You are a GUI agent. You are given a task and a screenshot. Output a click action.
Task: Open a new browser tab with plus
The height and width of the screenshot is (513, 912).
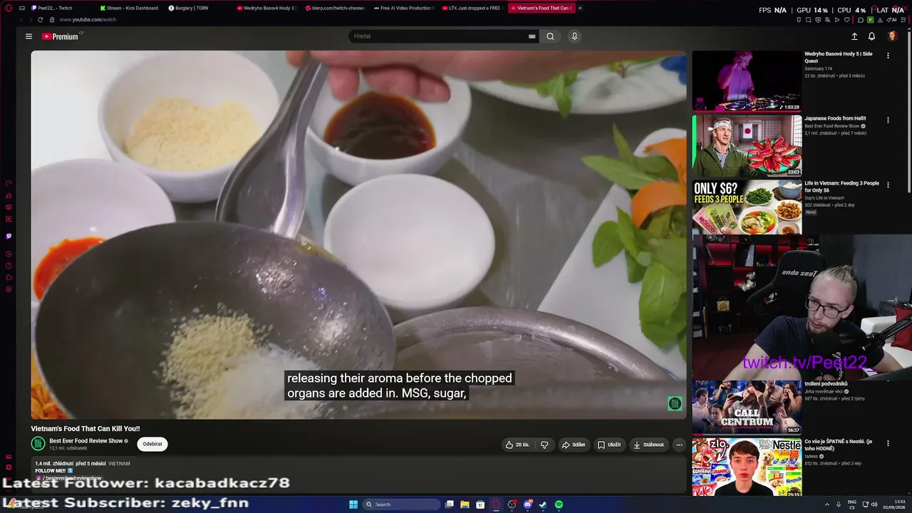(x=580, y=8)
